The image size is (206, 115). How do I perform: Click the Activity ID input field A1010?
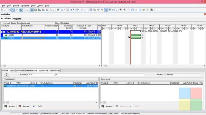coord(40,74)
